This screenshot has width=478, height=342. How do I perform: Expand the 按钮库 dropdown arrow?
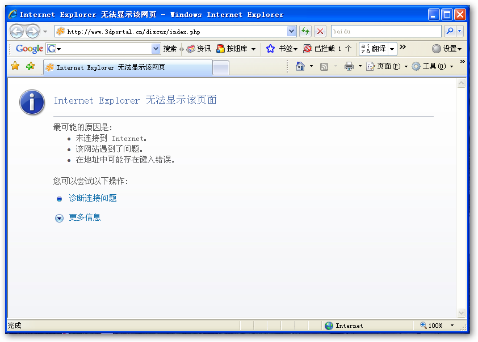click(x=254, y=49)
